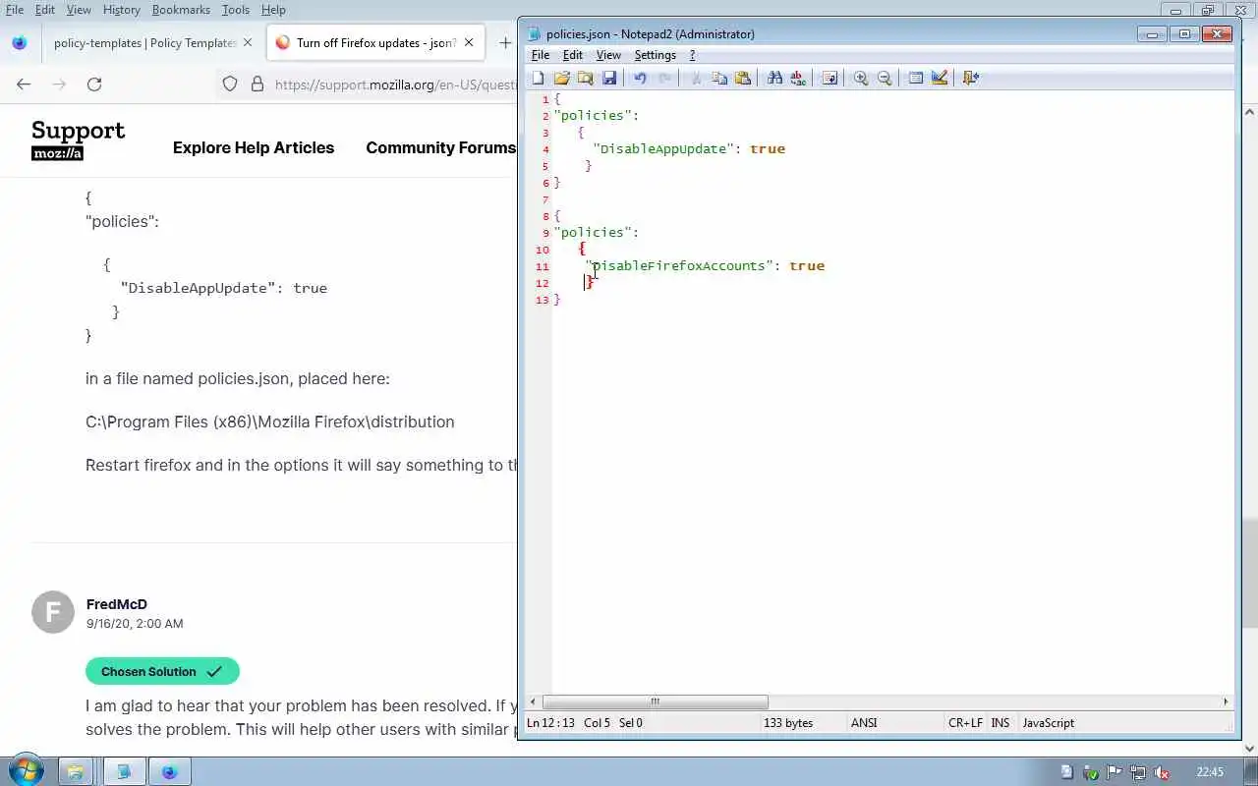Viewport: 1258px width, 786px height.
Task: Open Notepad2 Settings menu
Action: (x=655, y=55)
